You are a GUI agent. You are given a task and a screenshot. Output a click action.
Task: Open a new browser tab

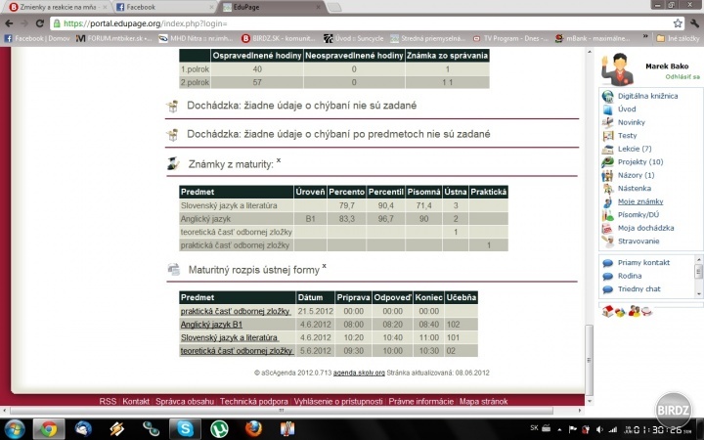(x=334, y=7)
